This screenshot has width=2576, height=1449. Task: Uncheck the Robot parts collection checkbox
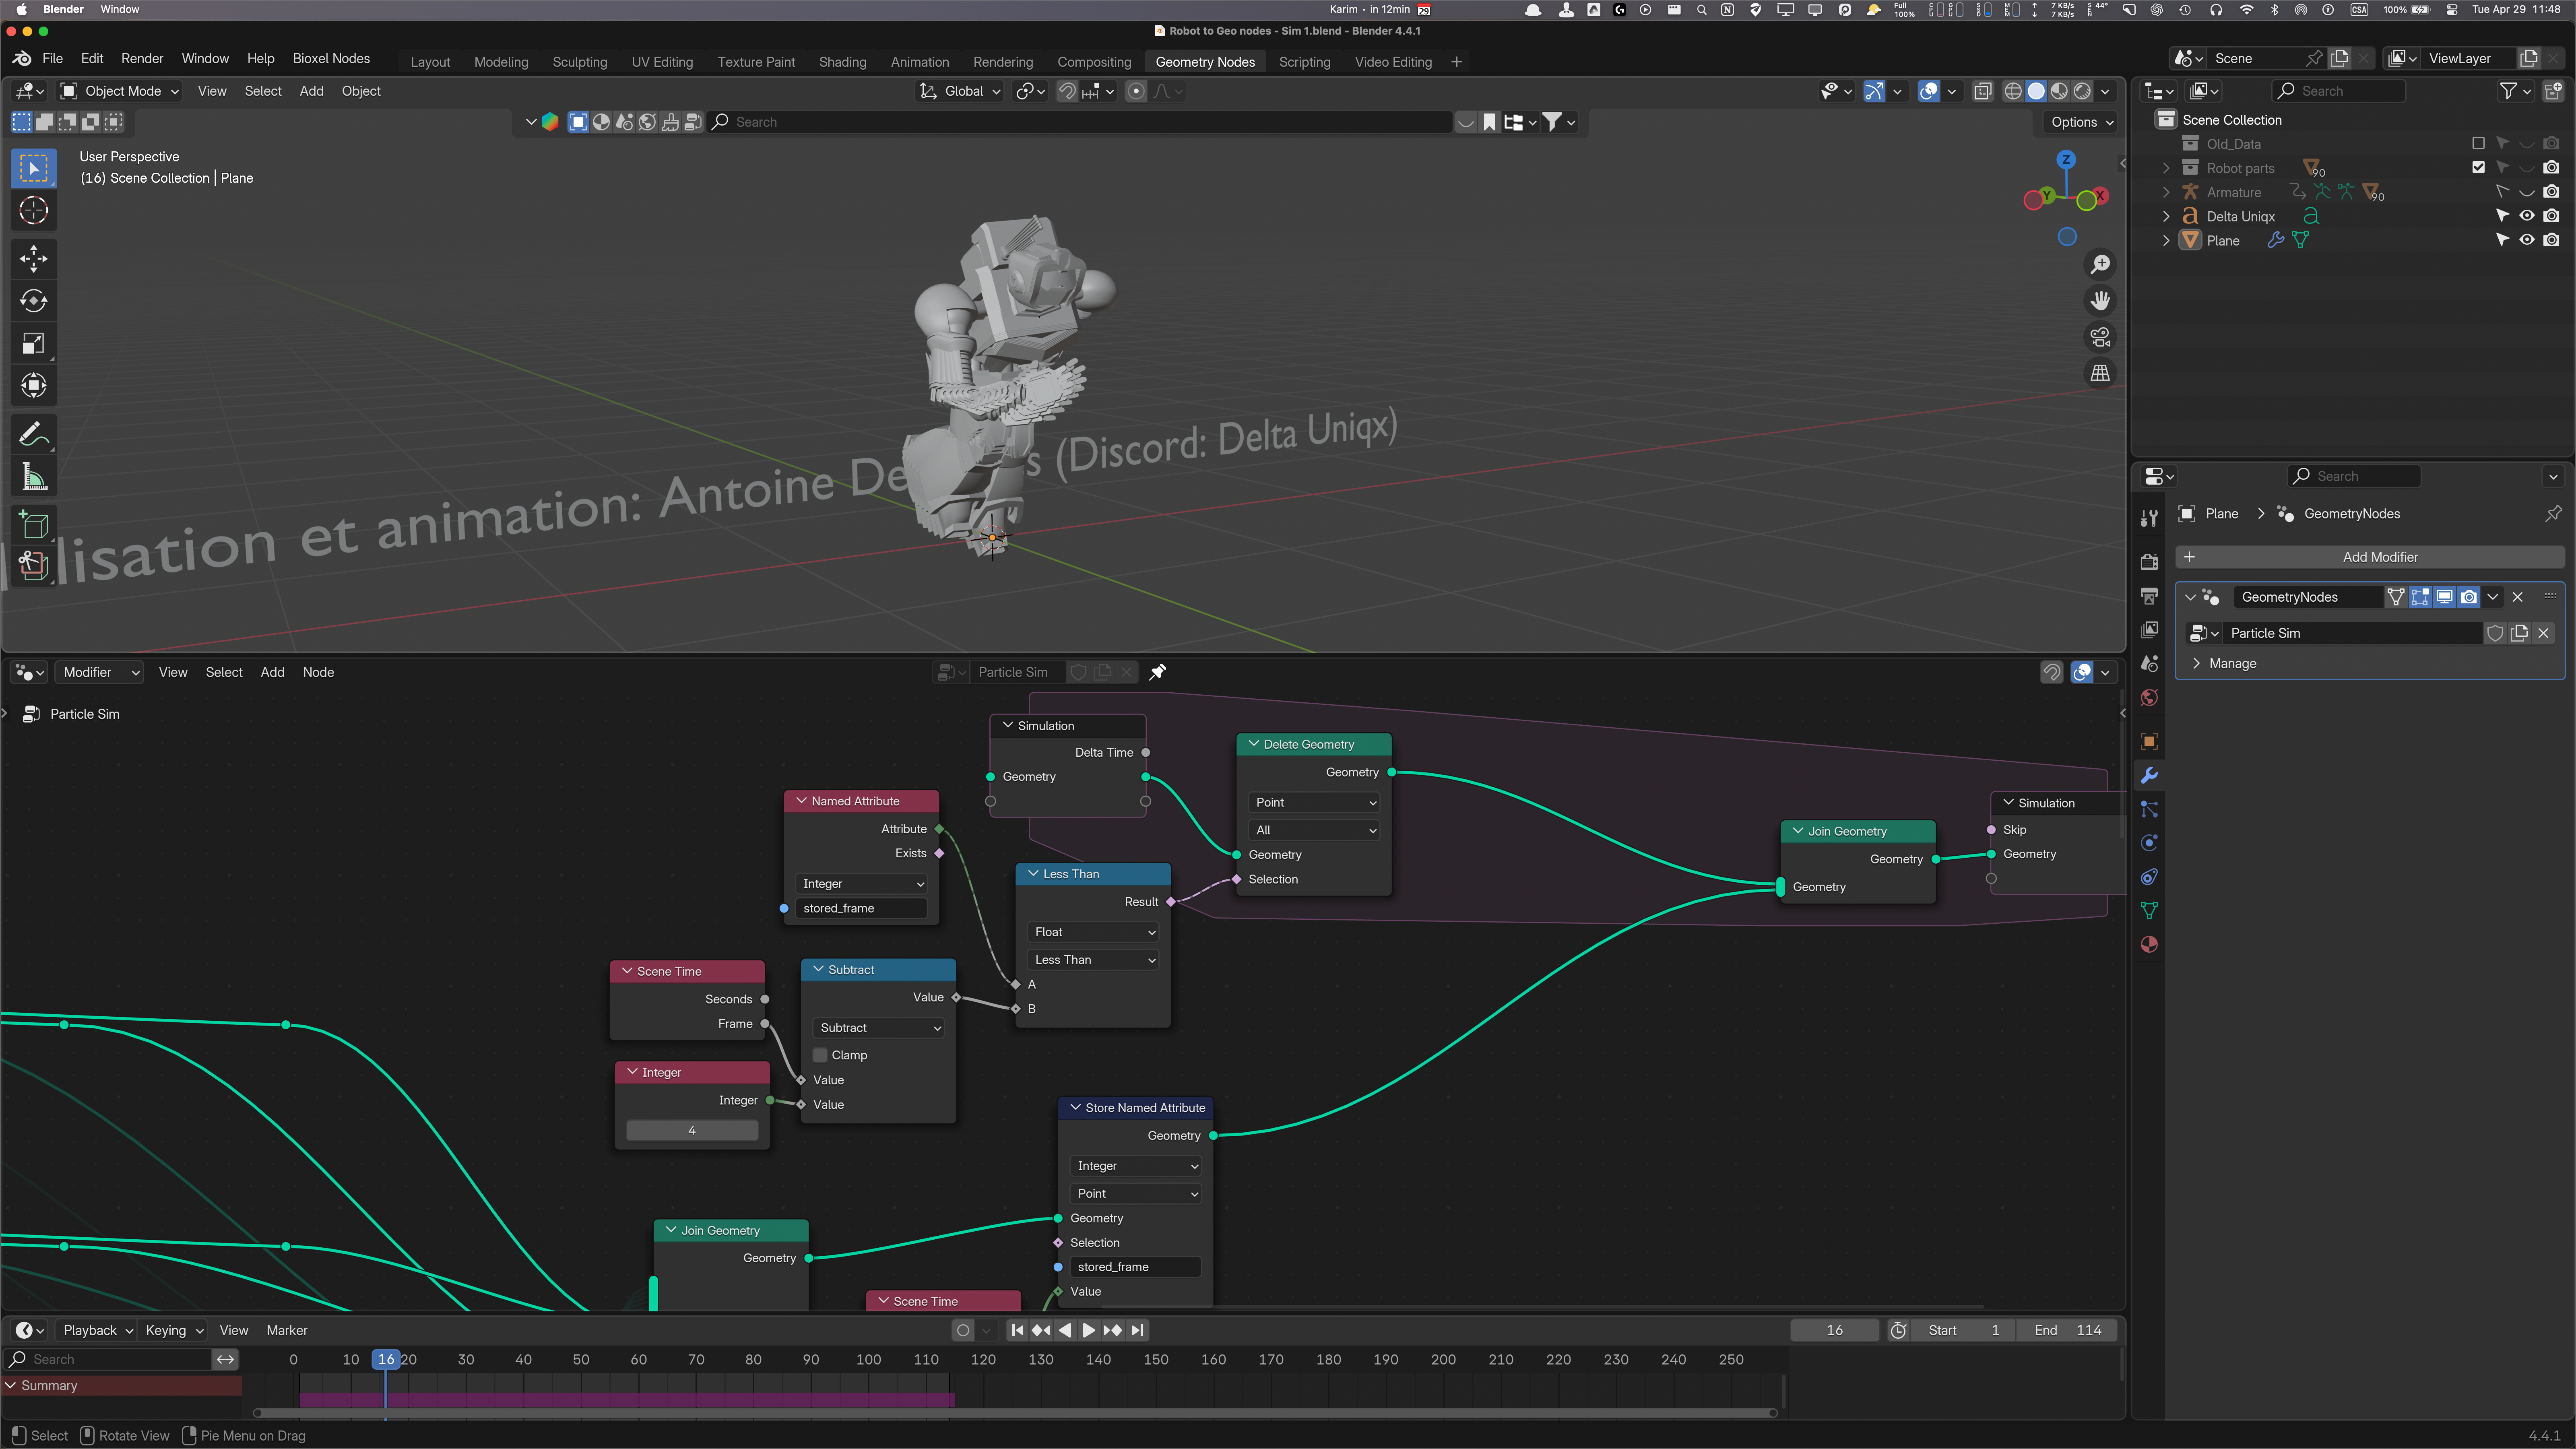click(2478, 168)
